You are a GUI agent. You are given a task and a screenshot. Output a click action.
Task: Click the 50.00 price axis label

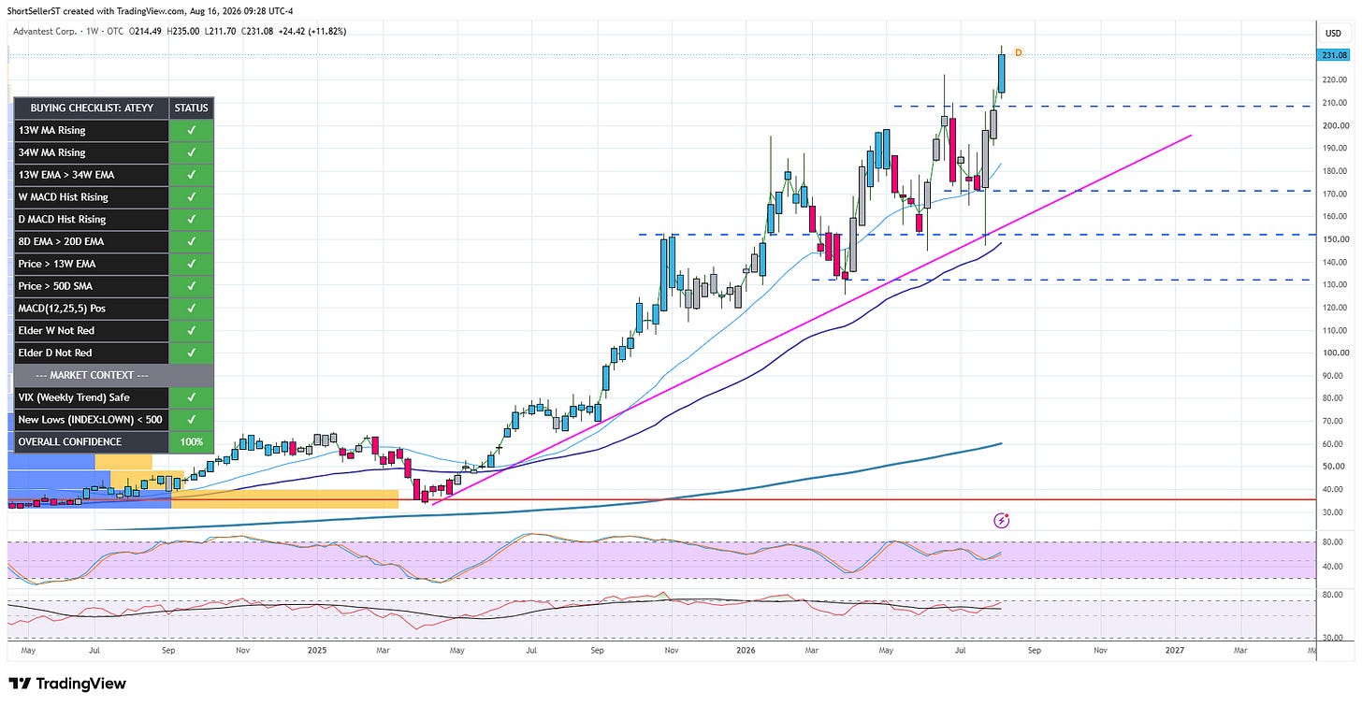coord(1334,467)
